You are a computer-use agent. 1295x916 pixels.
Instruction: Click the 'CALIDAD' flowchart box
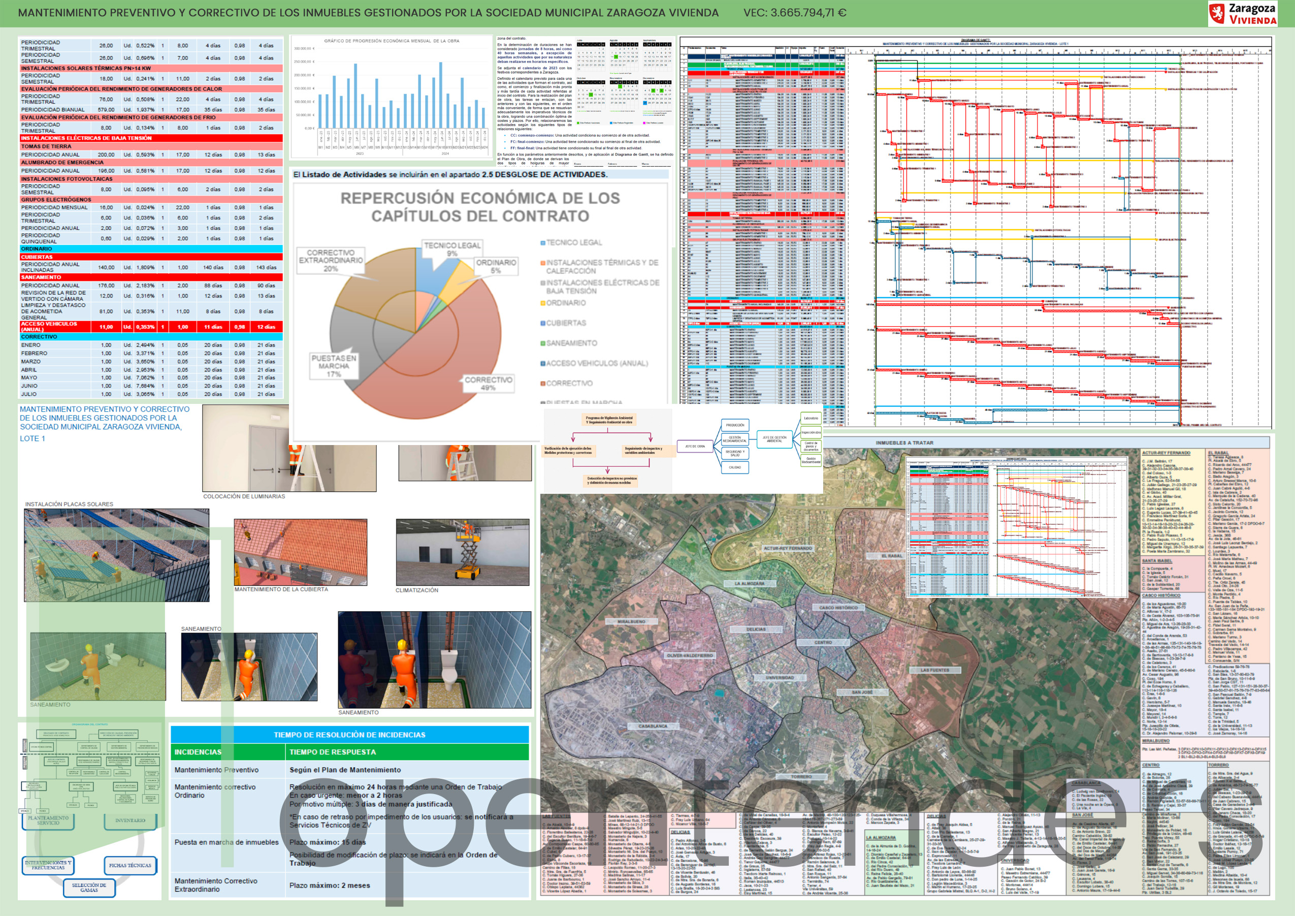(735, 467)
